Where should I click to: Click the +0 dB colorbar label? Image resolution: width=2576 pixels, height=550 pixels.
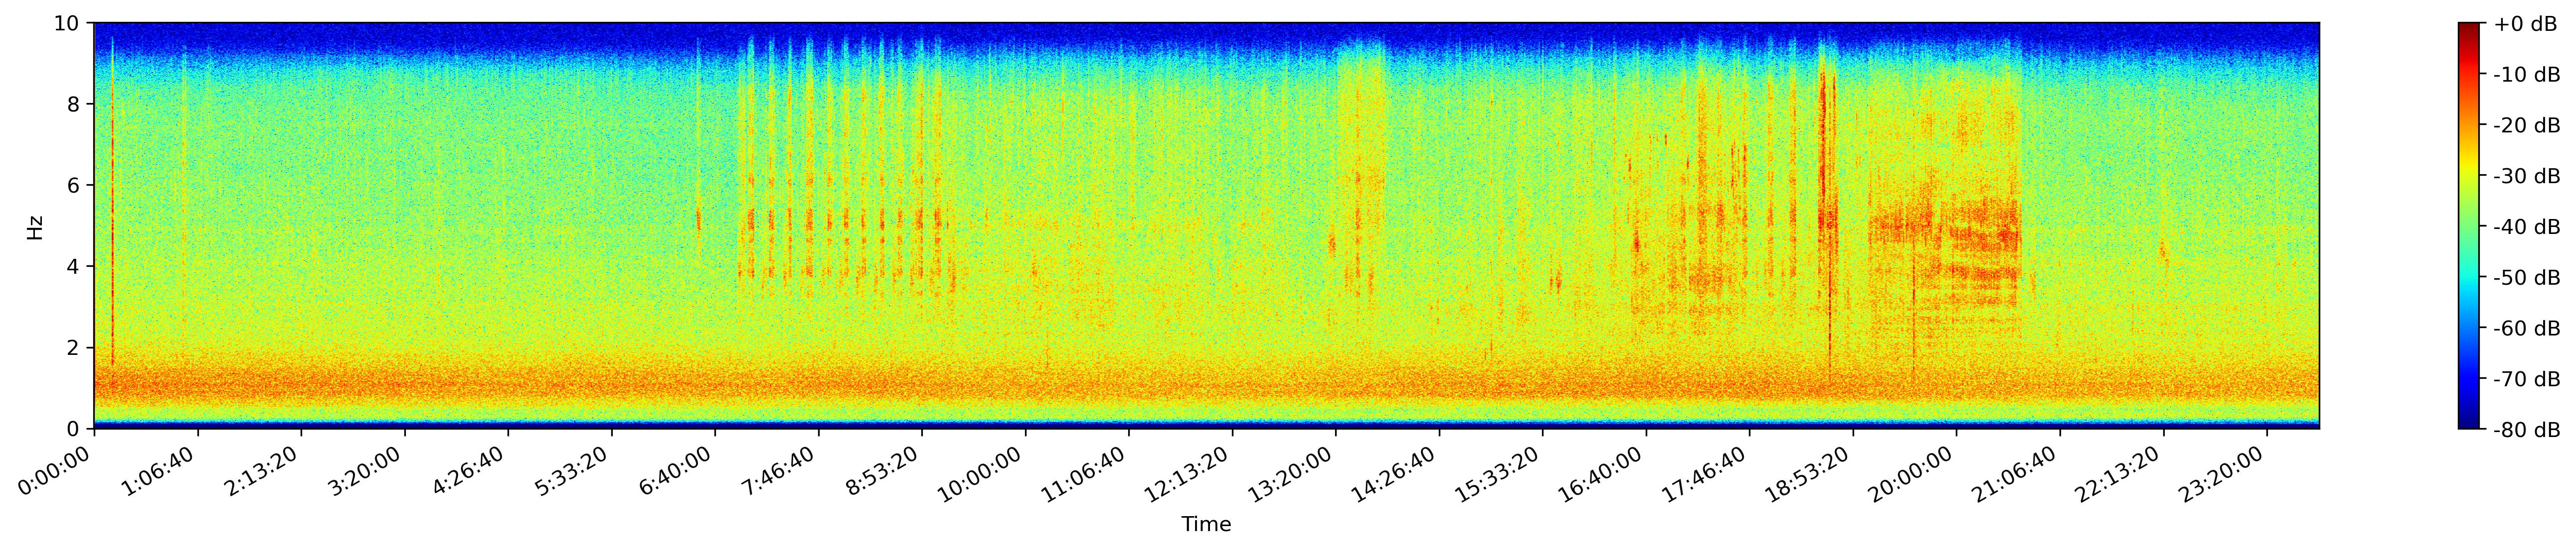(2526, 24)
